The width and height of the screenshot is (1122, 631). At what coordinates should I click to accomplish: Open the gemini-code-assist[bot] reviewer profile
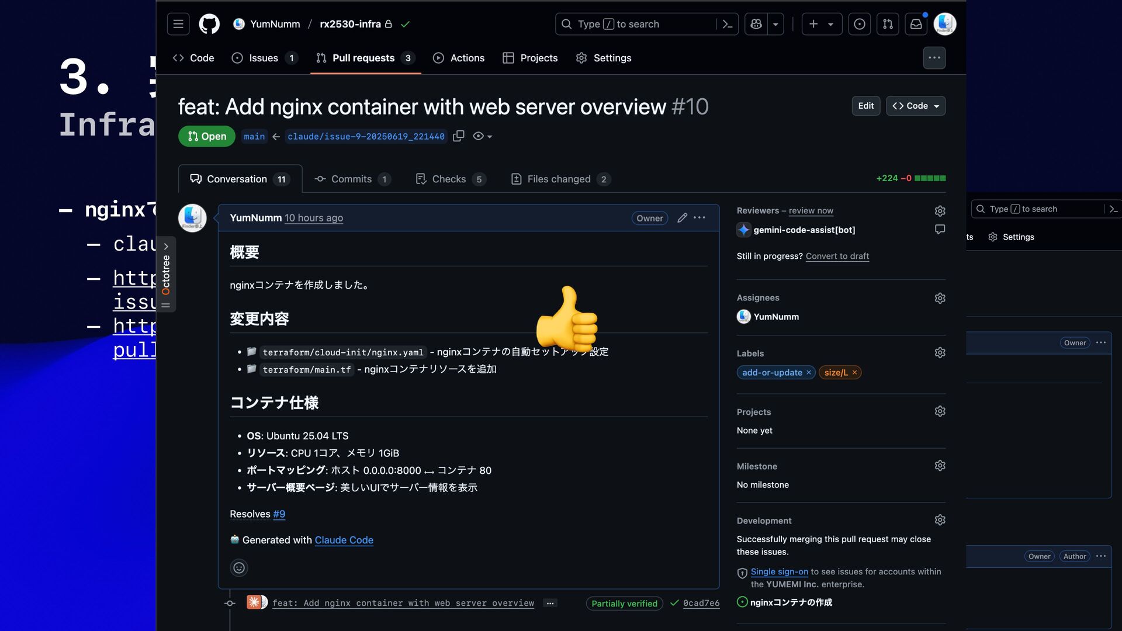click(804, 230)
